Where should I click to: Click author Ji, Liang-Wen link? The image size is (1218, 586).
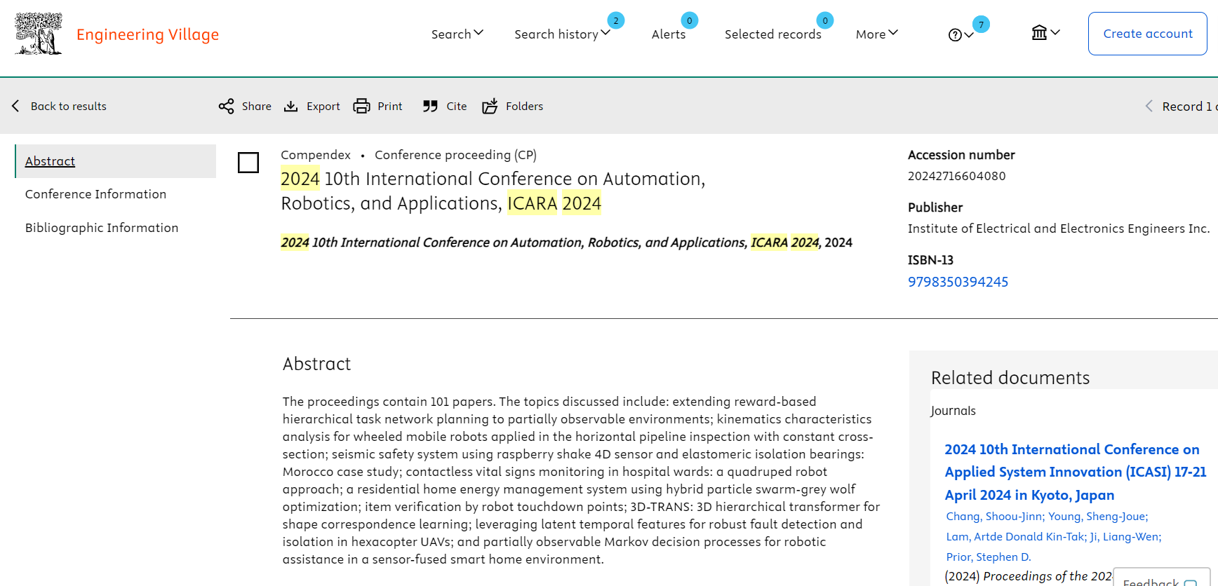click(1125, 537)
